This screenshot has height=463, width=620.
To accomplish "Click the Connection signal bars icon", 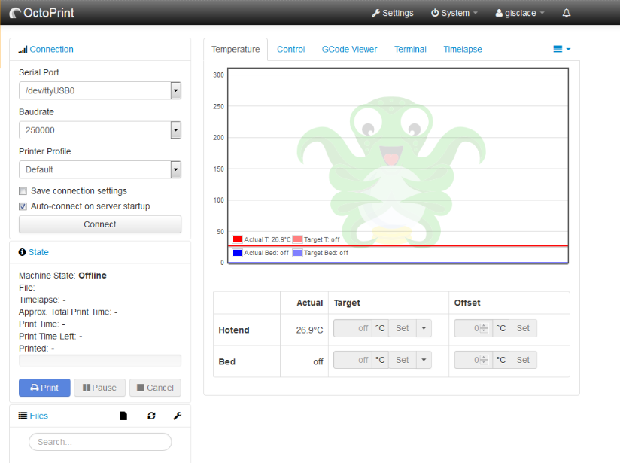I will click(23, 50).
